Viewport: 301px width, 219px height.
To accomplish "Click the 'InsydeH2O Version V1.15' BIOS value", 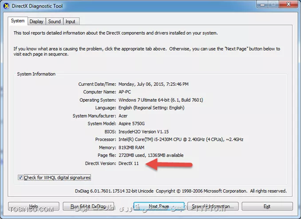I will 143,132.
